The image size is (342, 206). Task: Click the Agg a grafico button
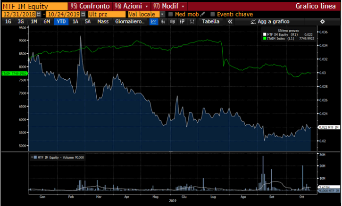tap(270, 22)
